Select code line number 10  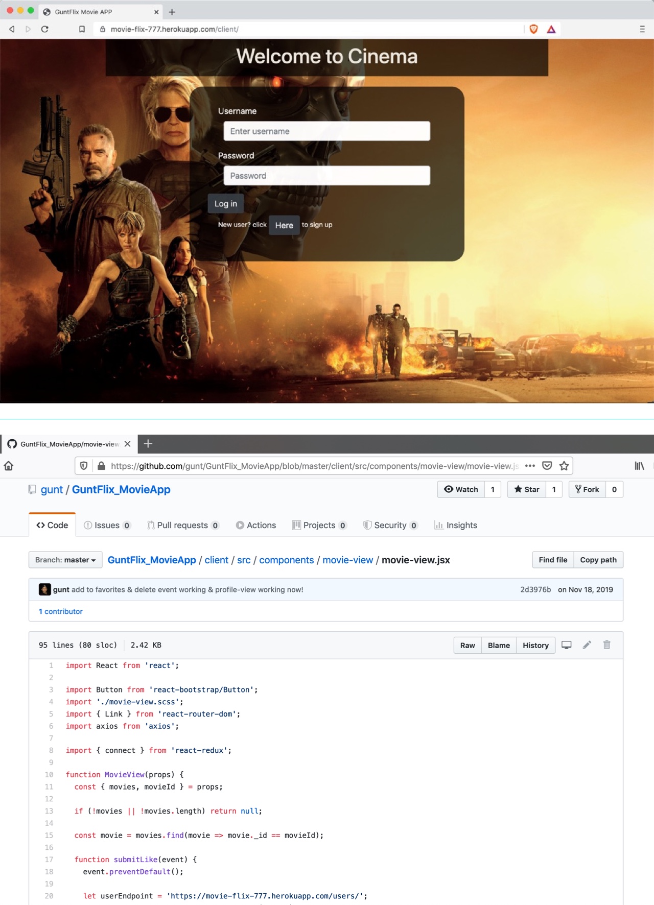pos(49,775)
